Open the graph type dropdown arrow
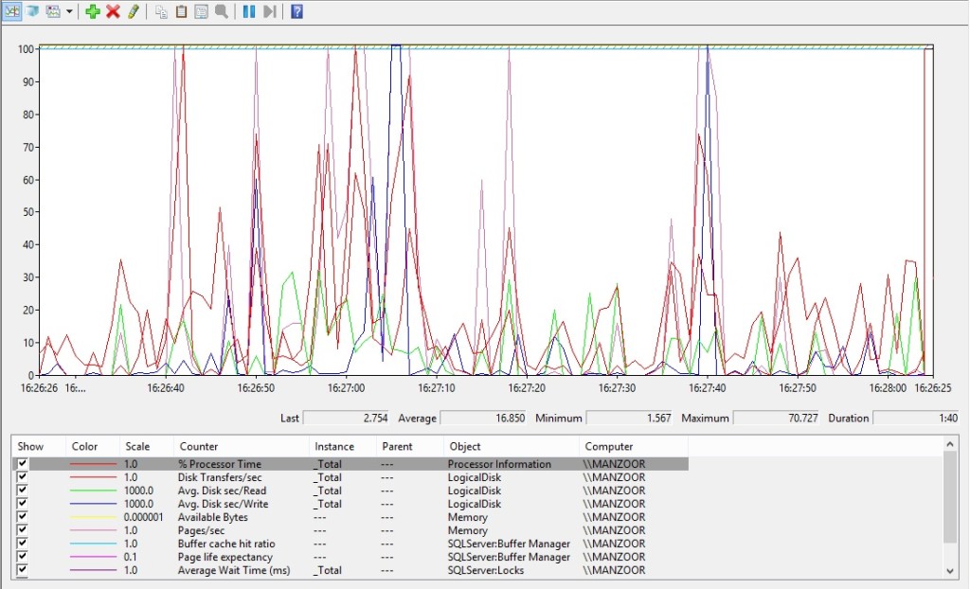The width and height of the screenshot is (970, 589). [x=68, y=11]
